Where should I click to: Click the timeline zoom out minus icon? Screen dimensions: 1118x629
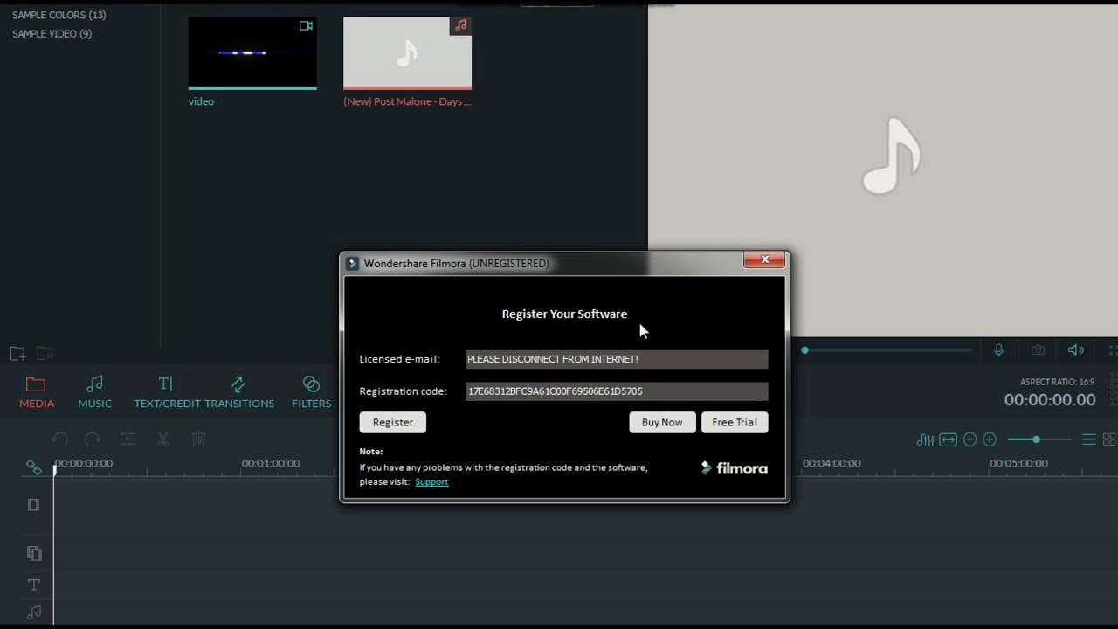tap(970, 440)
